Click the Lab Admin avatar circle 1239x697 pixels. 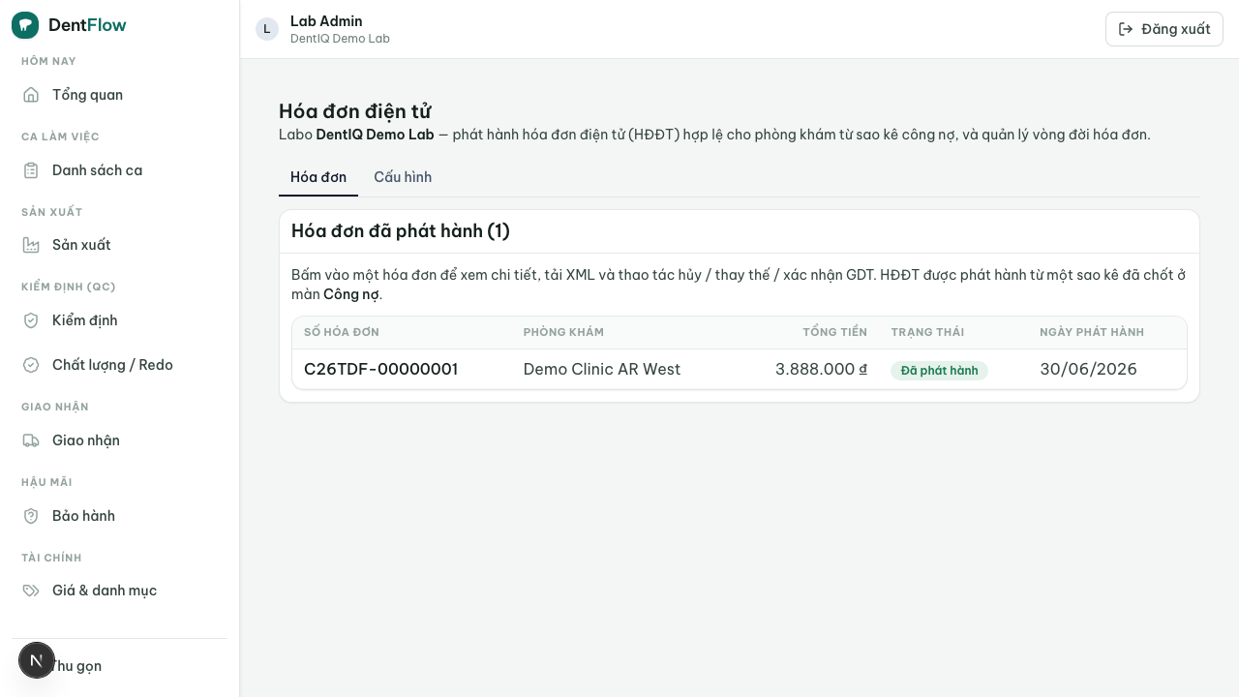[267, 29]
